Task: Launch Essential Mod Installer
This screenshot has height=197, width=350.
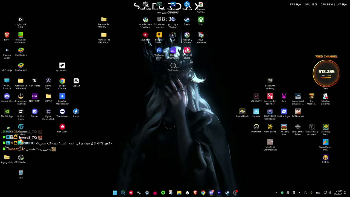Action: click(62, 99)
